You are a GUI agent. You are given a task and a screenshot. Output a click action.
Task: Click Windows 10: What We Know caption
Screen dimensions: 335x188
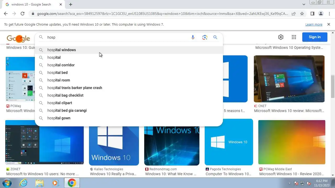point(171,174)
